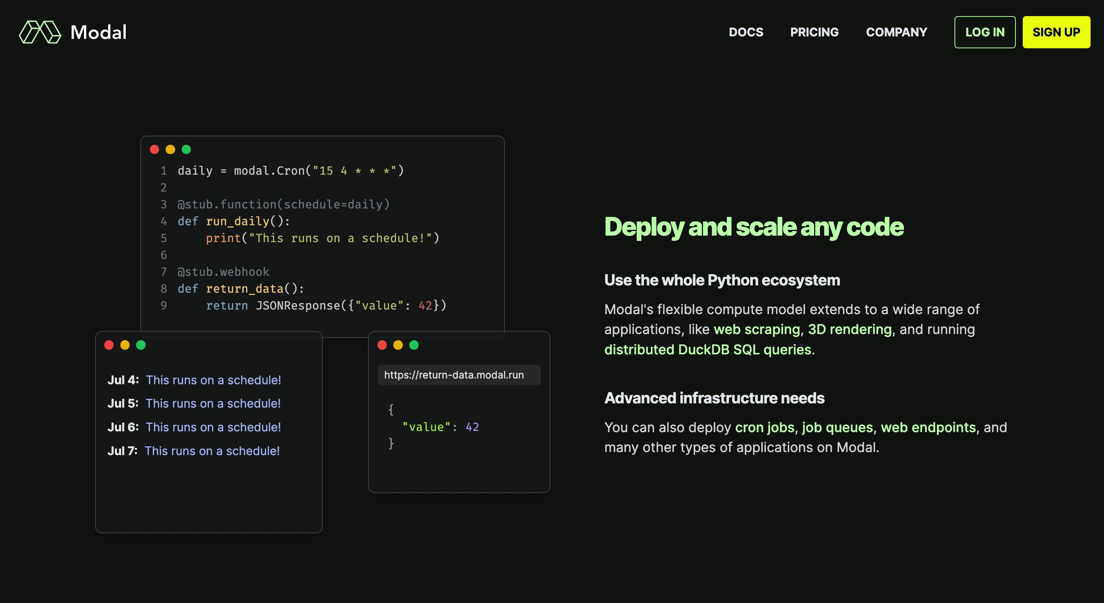Click the yellow dot on the JSON response window
Viewport: 1104px width, 603px height.
click(x=398, y=345)
